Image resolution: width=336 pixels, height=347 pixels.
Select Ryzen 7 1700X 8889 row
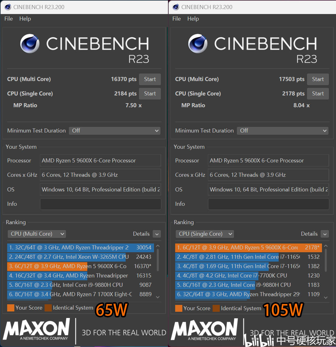(x=80, y=294)
